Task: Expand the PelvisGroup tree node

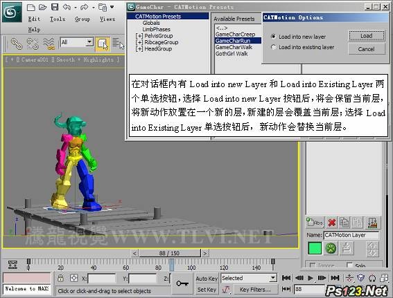Action: pyautogui.click(x=139, y=36)
